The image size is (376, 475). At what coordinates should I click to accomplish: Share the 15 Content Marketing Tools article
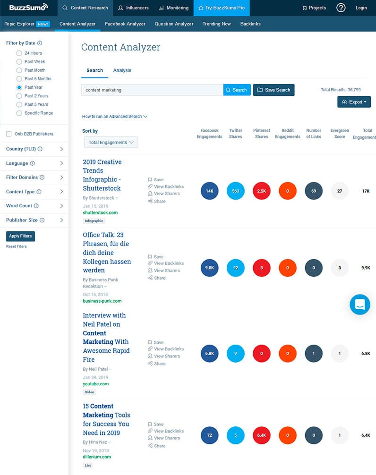[157, 446]
